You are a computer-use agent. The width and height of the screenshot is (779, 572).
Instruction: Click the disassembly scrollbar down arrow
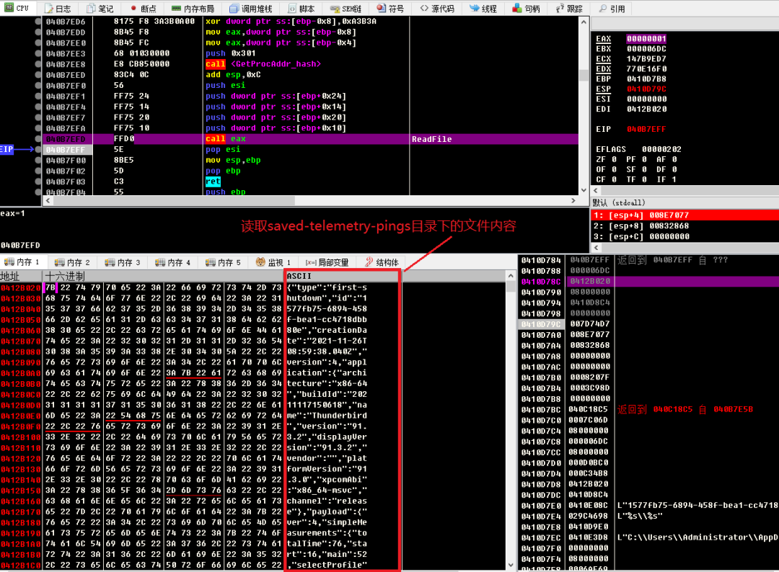pyautogui.click(x=584, y=190)
